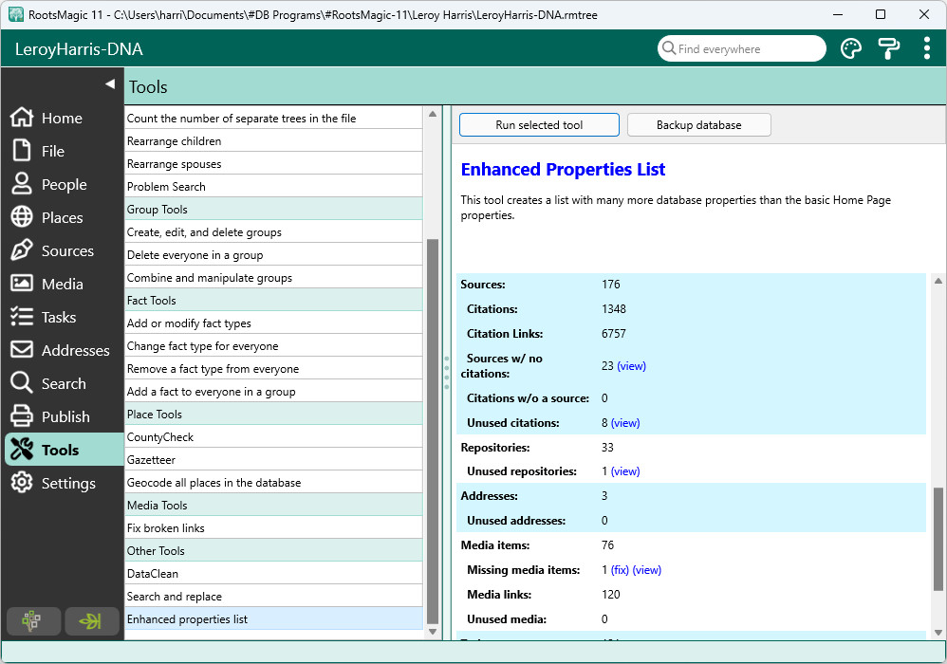Fix the missing media items

620,570
